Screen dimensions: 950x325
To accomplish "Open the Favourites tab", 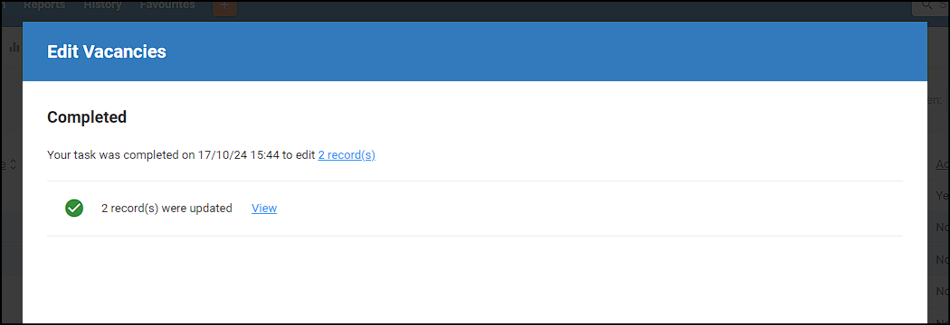I will [167, 5].
